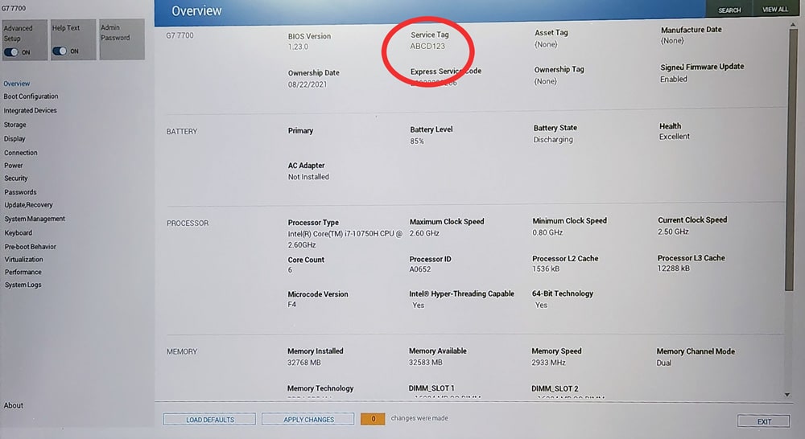This screenshot has height=439, width=805.
Task: Click the PROCESSOR section heading
Action: tap(188, 223)
